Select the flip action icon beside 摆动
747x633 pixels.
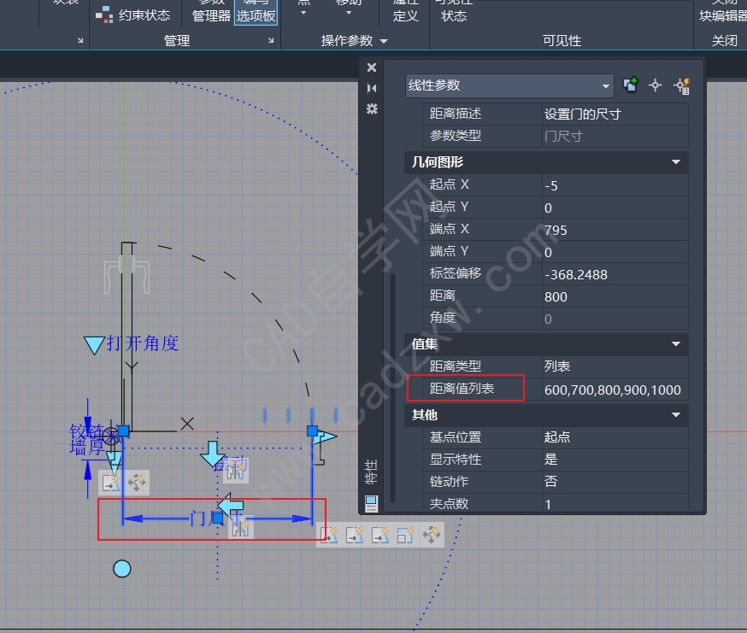[235, 472]
